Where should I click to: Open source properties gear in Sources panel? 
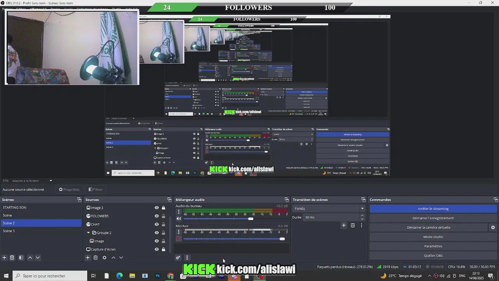pos(104,258)
